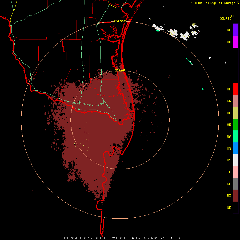Click the KBRO 23 MAY 25 11:33 timestamp
Viewport: 240px width, 240px height.
click(x=156, y=238)
